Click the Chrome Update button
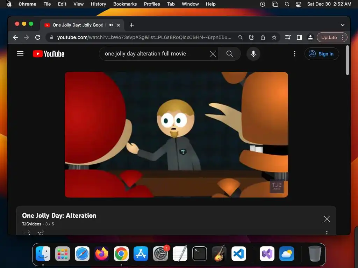Screen dimensions: 358x268 tap(329, 37)
